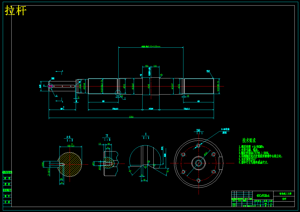This screenshot has width=300, height=212.
Task: Select the Ø248 diameter dimension
Action: (x=149, y=86)
